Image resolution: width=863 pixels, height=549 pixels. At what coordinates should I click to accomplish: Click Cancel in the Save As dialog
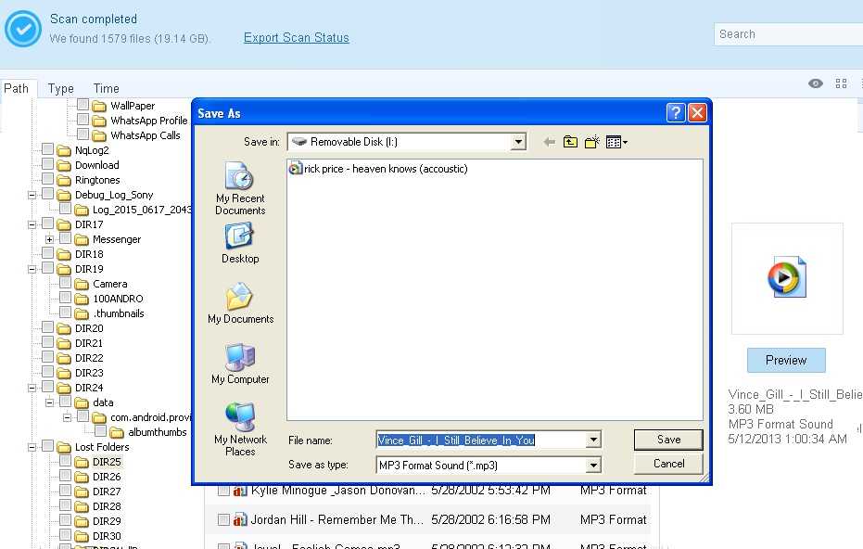(668, 464)
